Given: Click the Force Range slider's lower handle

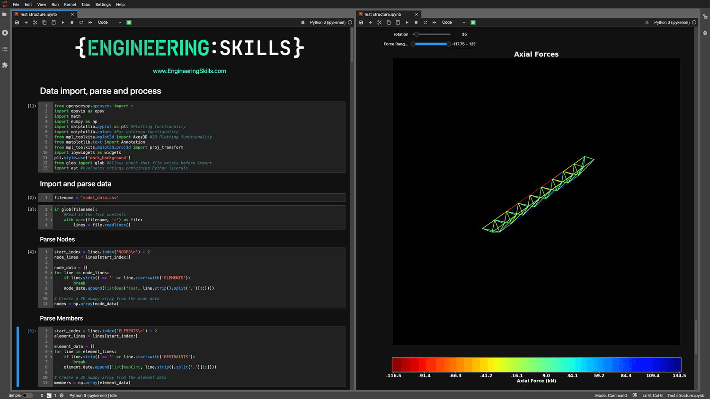Looking at the screenshot, I should click(x=413, y=44).
